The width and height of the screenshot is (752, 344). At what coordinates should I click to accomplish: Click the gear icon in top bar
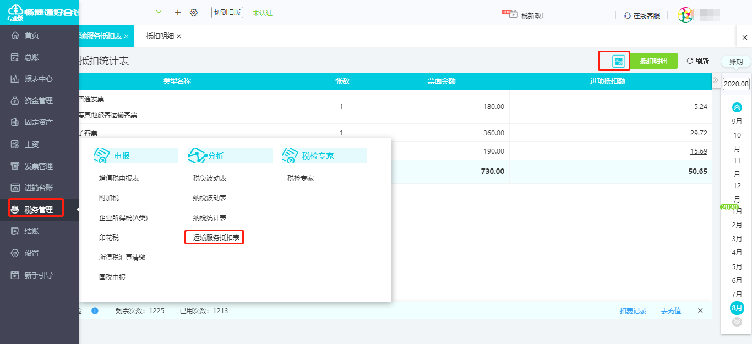194,12
